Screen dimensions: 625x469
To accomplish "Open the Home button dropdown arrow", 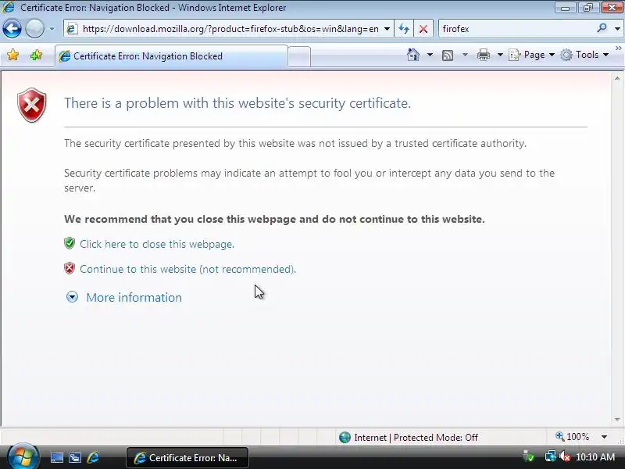I will pos(430,55).
